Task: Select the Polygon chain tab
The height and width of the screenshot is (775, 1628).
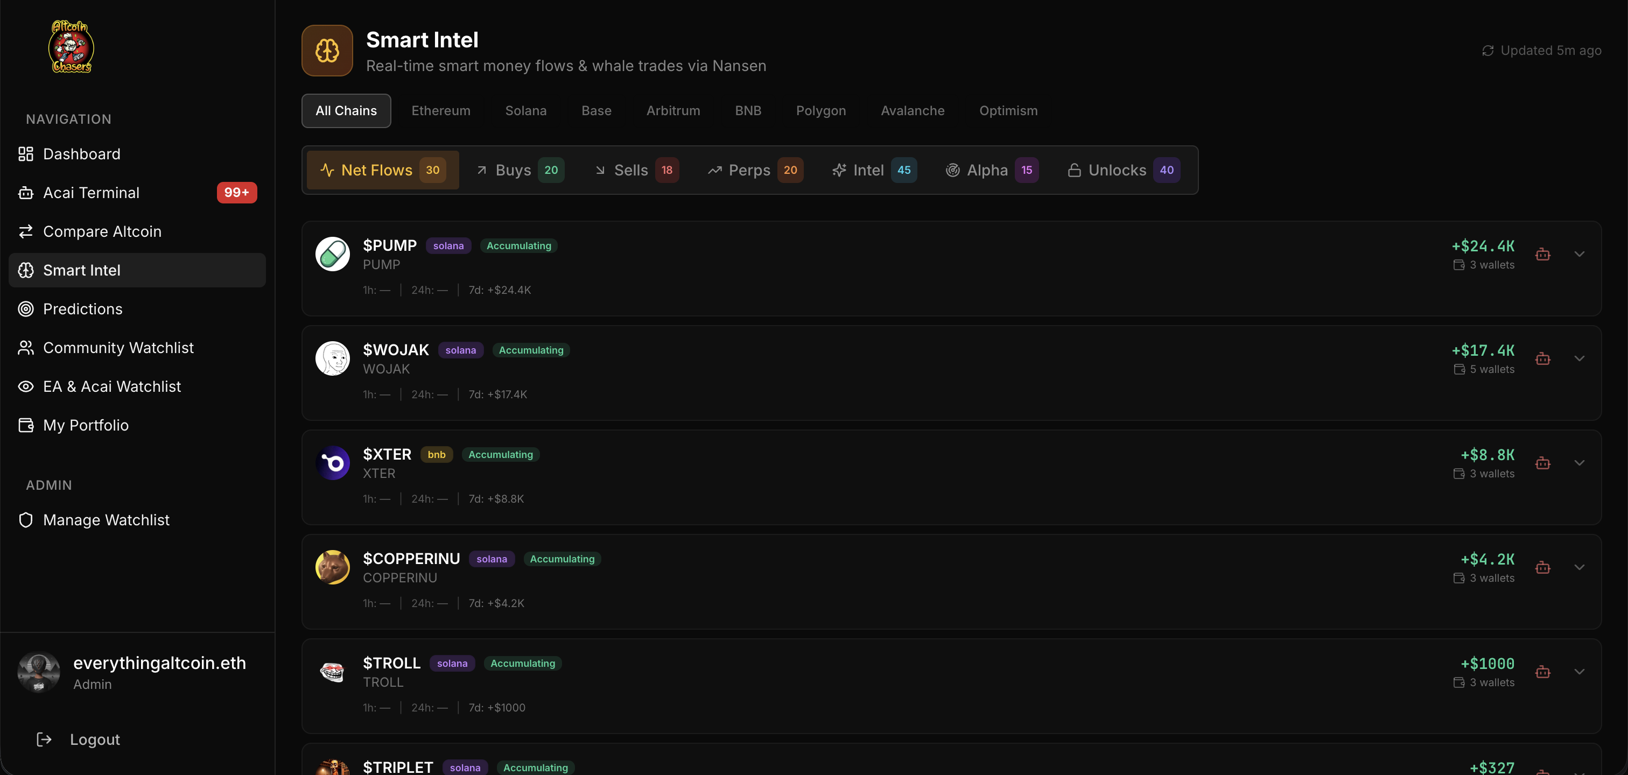Action: (x=821, y=110)
